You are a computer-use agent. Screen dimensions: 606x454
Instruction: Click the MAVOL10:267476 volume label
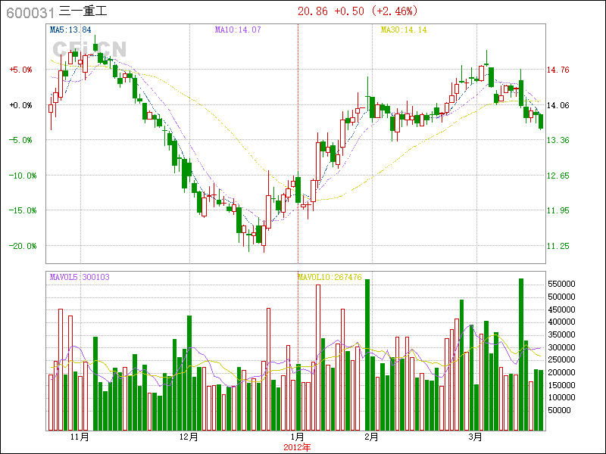tap(329, 277)
